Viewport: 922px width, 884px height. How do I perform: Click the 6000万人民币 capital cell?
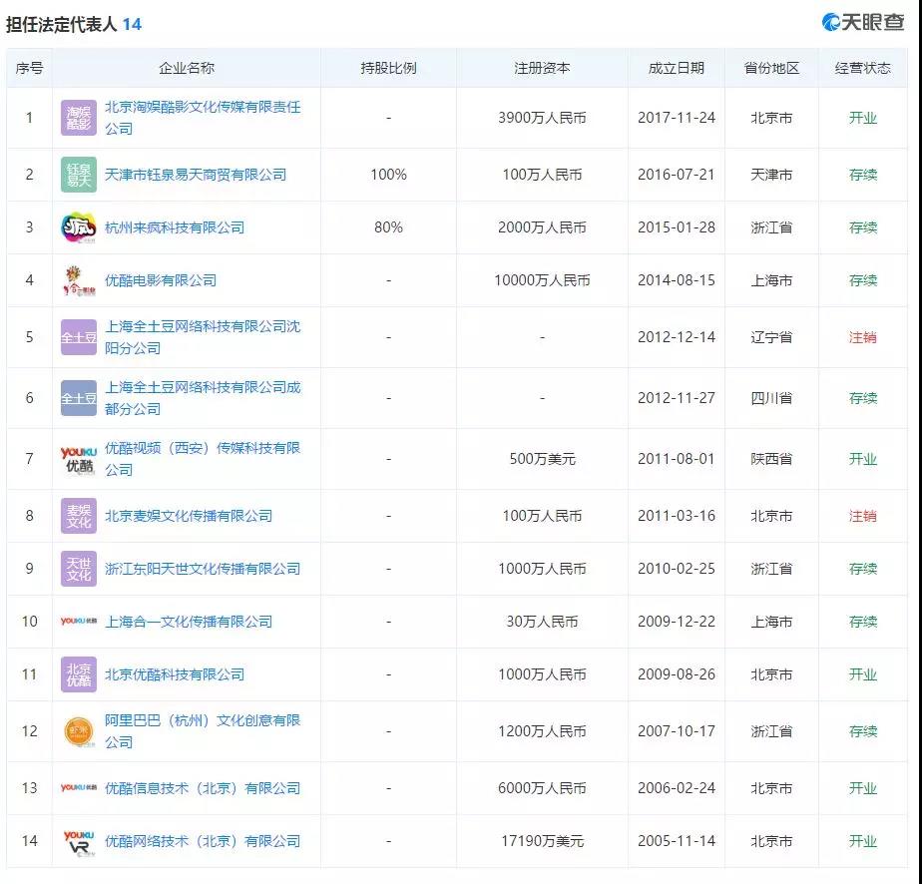point(542,788)
